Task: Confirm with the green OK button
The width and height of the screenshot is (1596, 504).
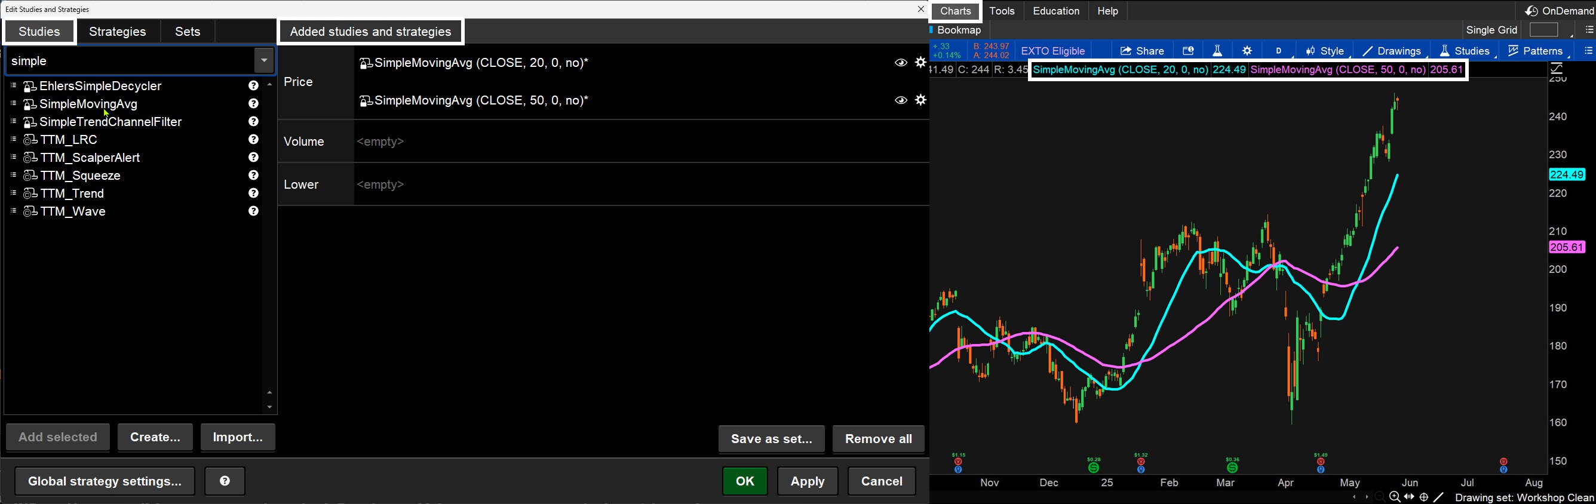Action: (x=745, y=481)
